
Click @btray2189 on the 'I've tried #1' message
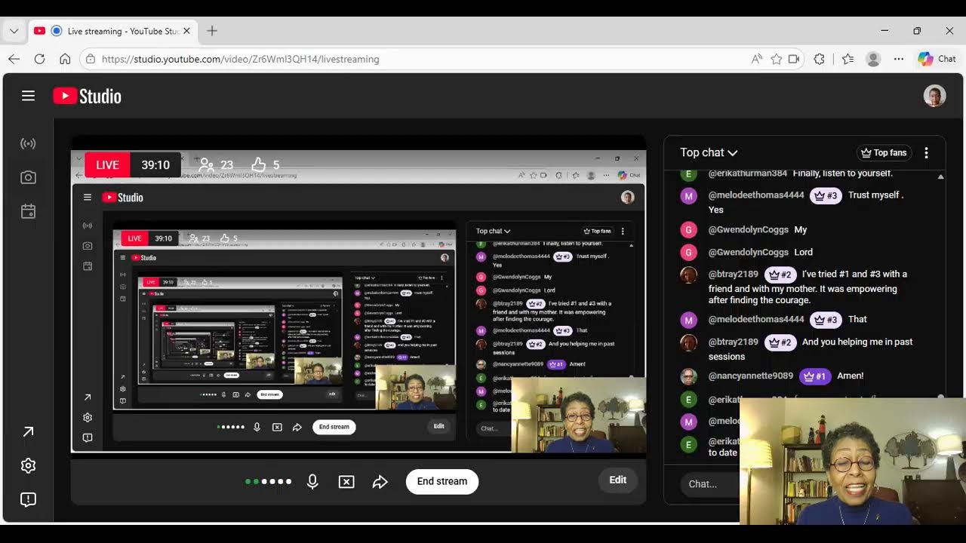click(x=734, y=274)
